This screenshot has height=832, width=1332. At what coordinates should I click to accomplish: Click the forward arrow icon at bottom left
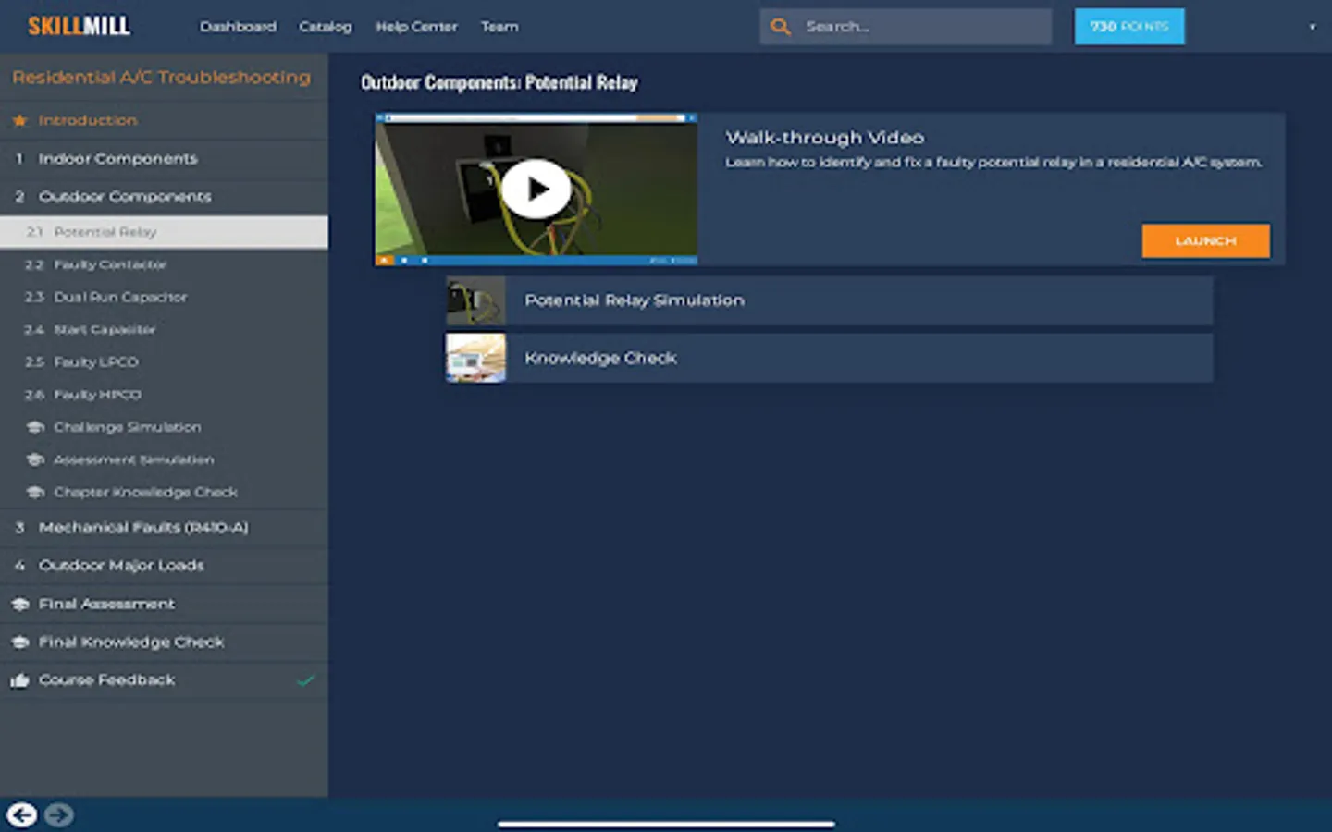click(x=59, y=814)
